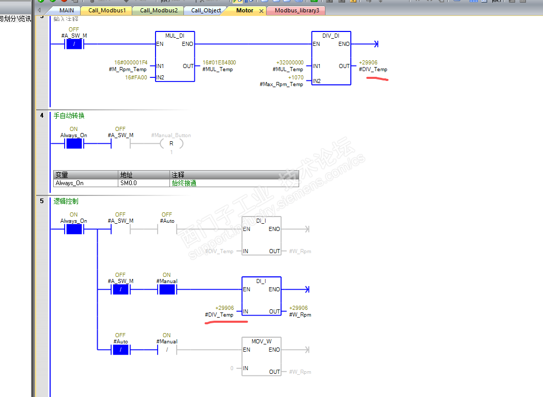Viewport: 543px width, 397px height.
Task: Select #MUL_Temp at DIV_DI IN1
Action: (x=288, y=70)
